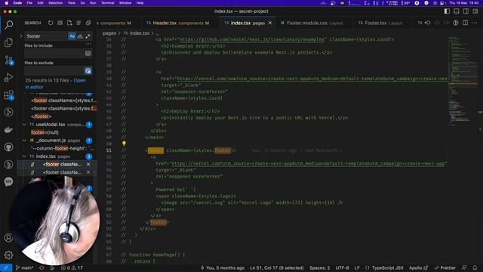The height and width of the screenshot is (272, 483).
Task: Toggle primary side bar layout button
Action: (447, 11)
